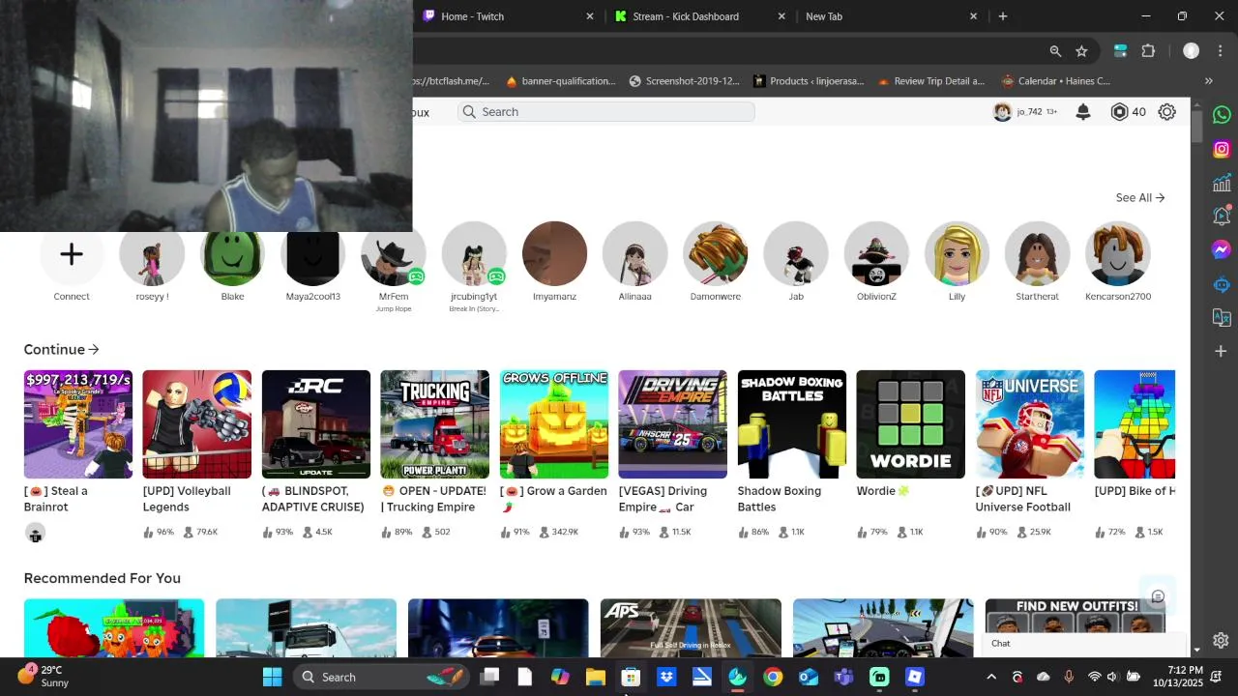The height and width of the screenshot is (696, 1238).
Task: Open the Roblox chat bubble icon
Action: pyautogui.click(x=1158, y=596)
